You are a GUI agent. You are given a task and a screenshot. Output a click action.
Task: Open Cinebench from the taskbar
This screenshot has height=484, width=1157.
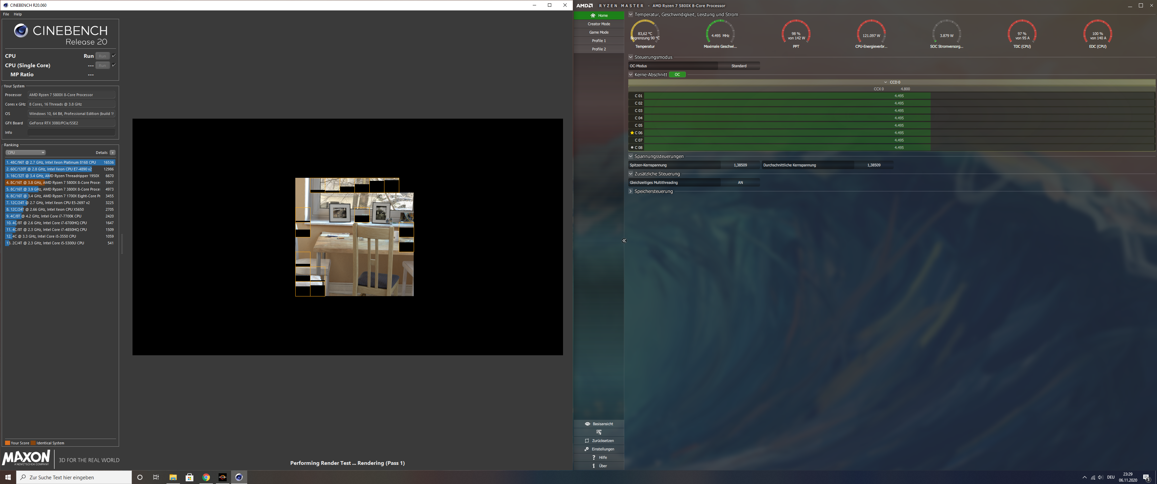pyautogui.click(x=238, y=477)
